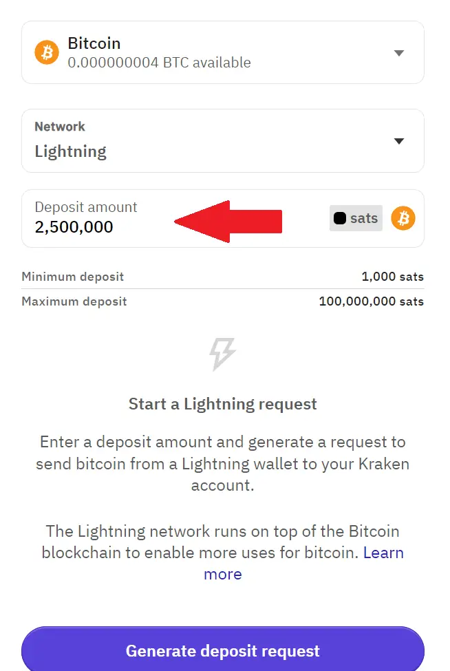Select the Lightning network value
The width and height of the screenshot is (450, 671).
click(x=71, y=151)
